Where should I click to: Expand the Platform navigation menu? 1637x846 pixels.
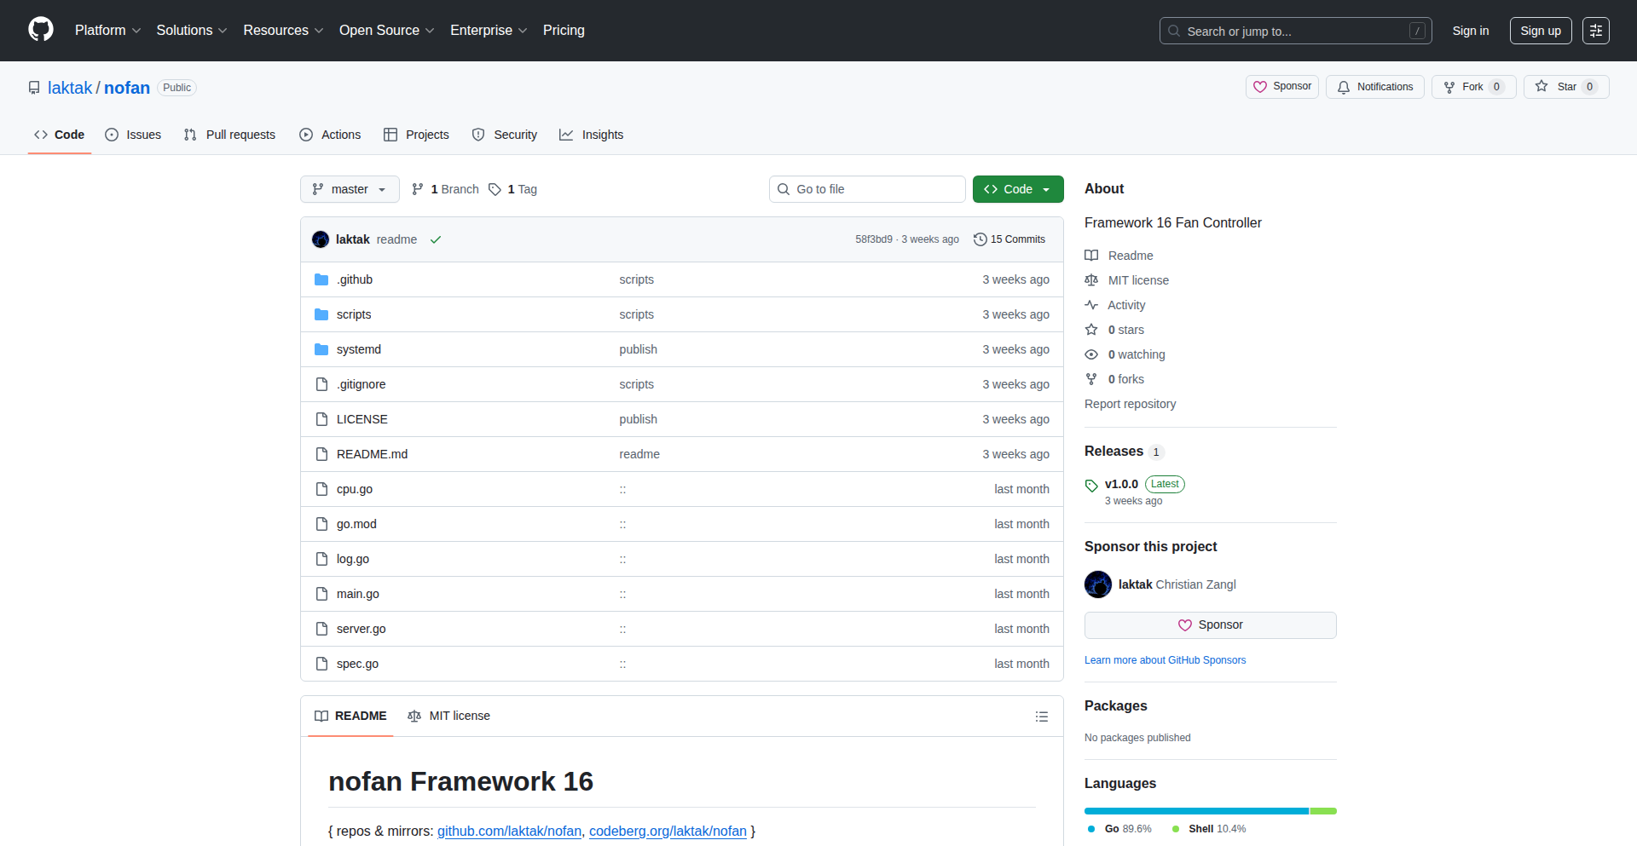(107, 31)
